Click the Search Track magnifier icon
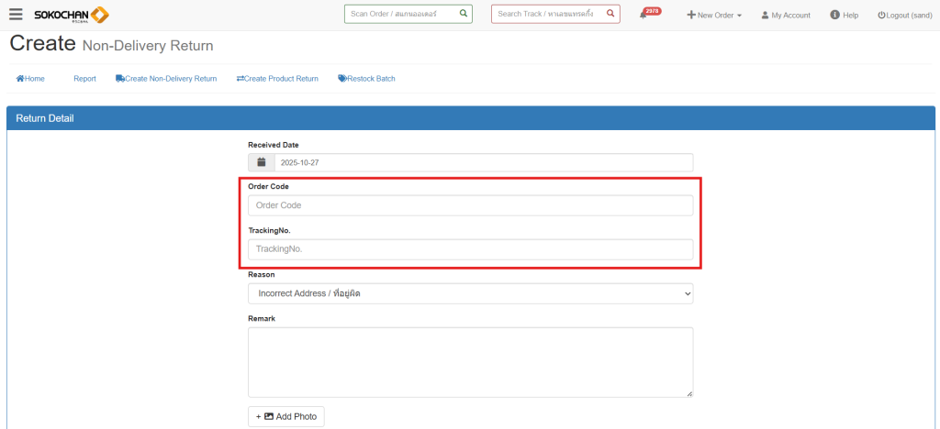The width and height of the screenshot is (940, 429). [610, 15]
